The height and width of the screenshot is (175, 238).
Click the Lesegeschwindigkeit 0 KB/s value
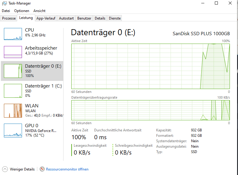(82, 152)
